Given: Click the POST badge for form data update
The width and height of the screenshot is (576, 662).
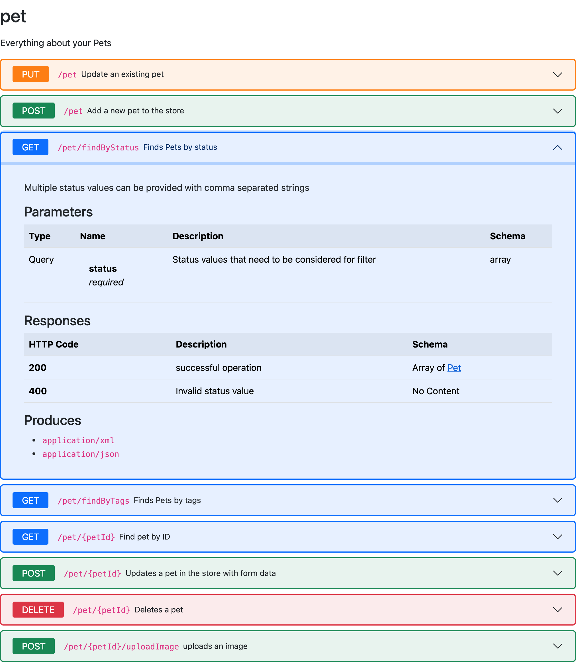Looking at the screenshot, I should [x=33, y=573].
